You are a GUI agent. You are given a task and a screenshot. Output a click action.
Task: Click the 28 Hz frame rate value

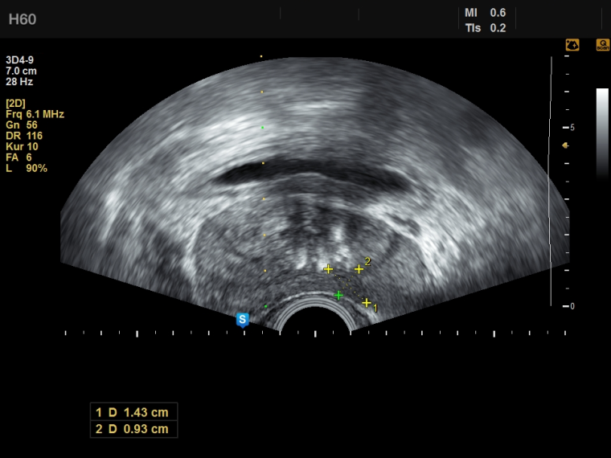(19, 82)
